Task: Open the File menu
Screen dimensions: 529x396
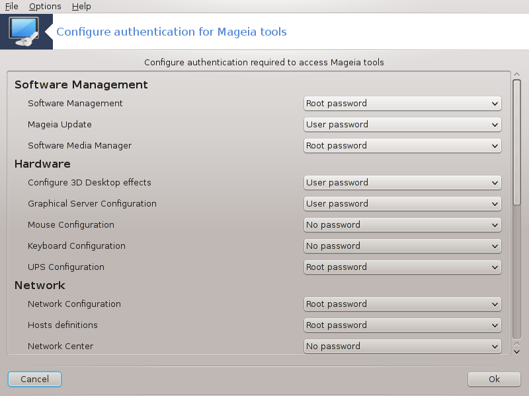Action: [x=11, y=7]
